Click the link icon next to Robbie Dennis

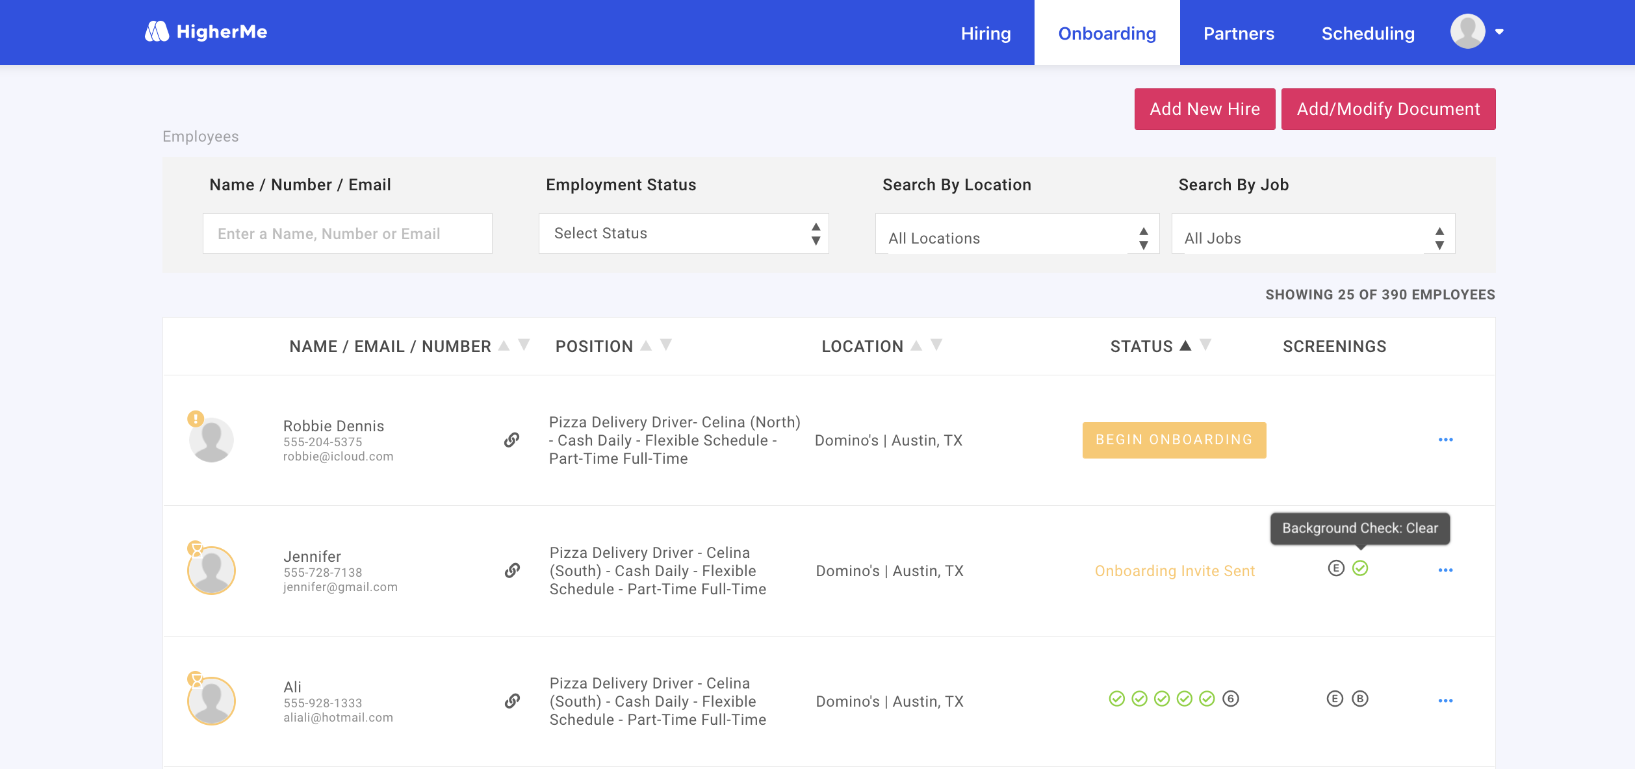[x=512, y=440]
